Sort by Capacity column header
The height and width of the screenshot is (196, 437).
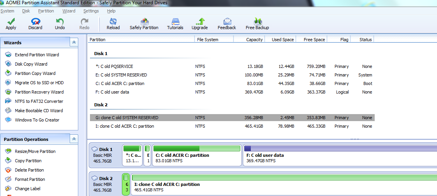(249, 40)
